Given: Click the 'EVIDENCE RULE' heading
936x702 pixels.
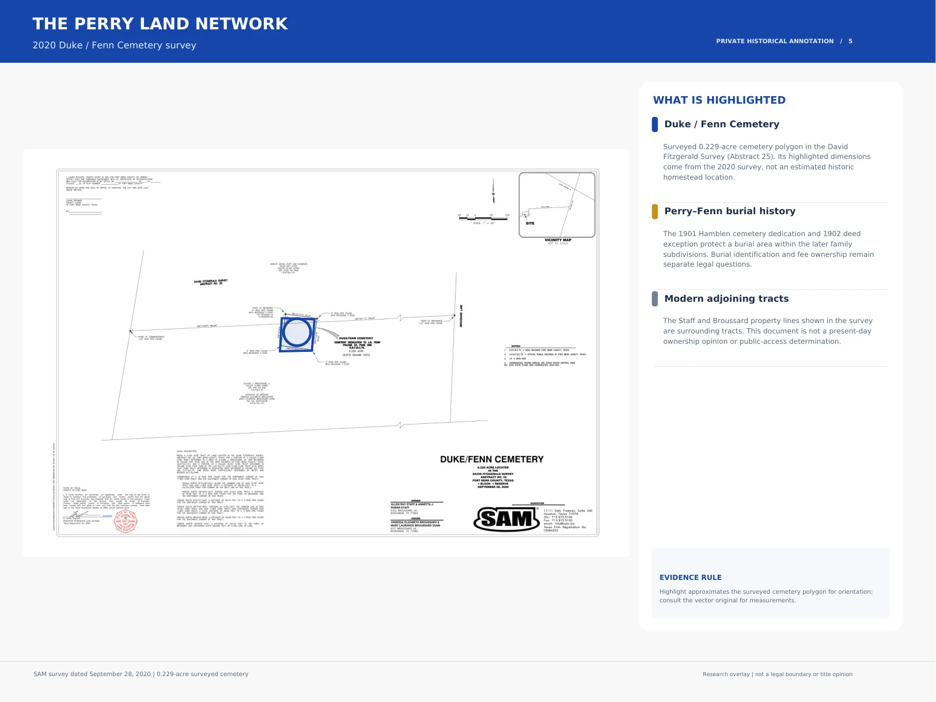Looking at the screenshot, I should (x=690, y=578).
